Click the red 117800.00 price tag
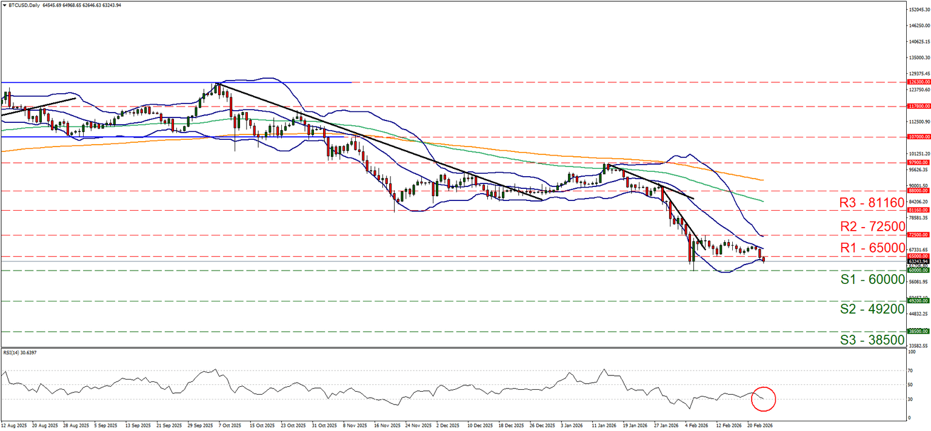This screenshot has width=931, height=431. click(x=918, y=107)
